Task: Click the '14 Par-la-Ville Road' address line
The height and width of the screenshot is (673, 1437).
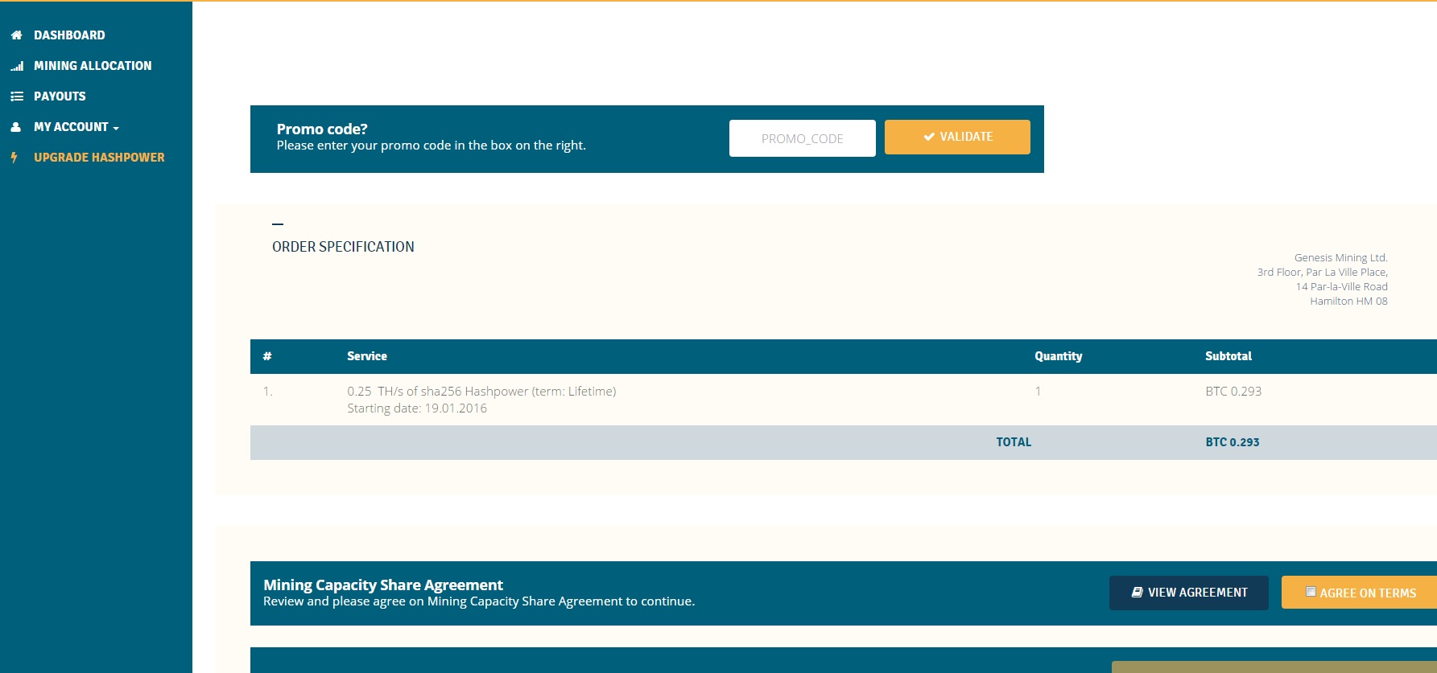Action: (x=1342, y=287)
